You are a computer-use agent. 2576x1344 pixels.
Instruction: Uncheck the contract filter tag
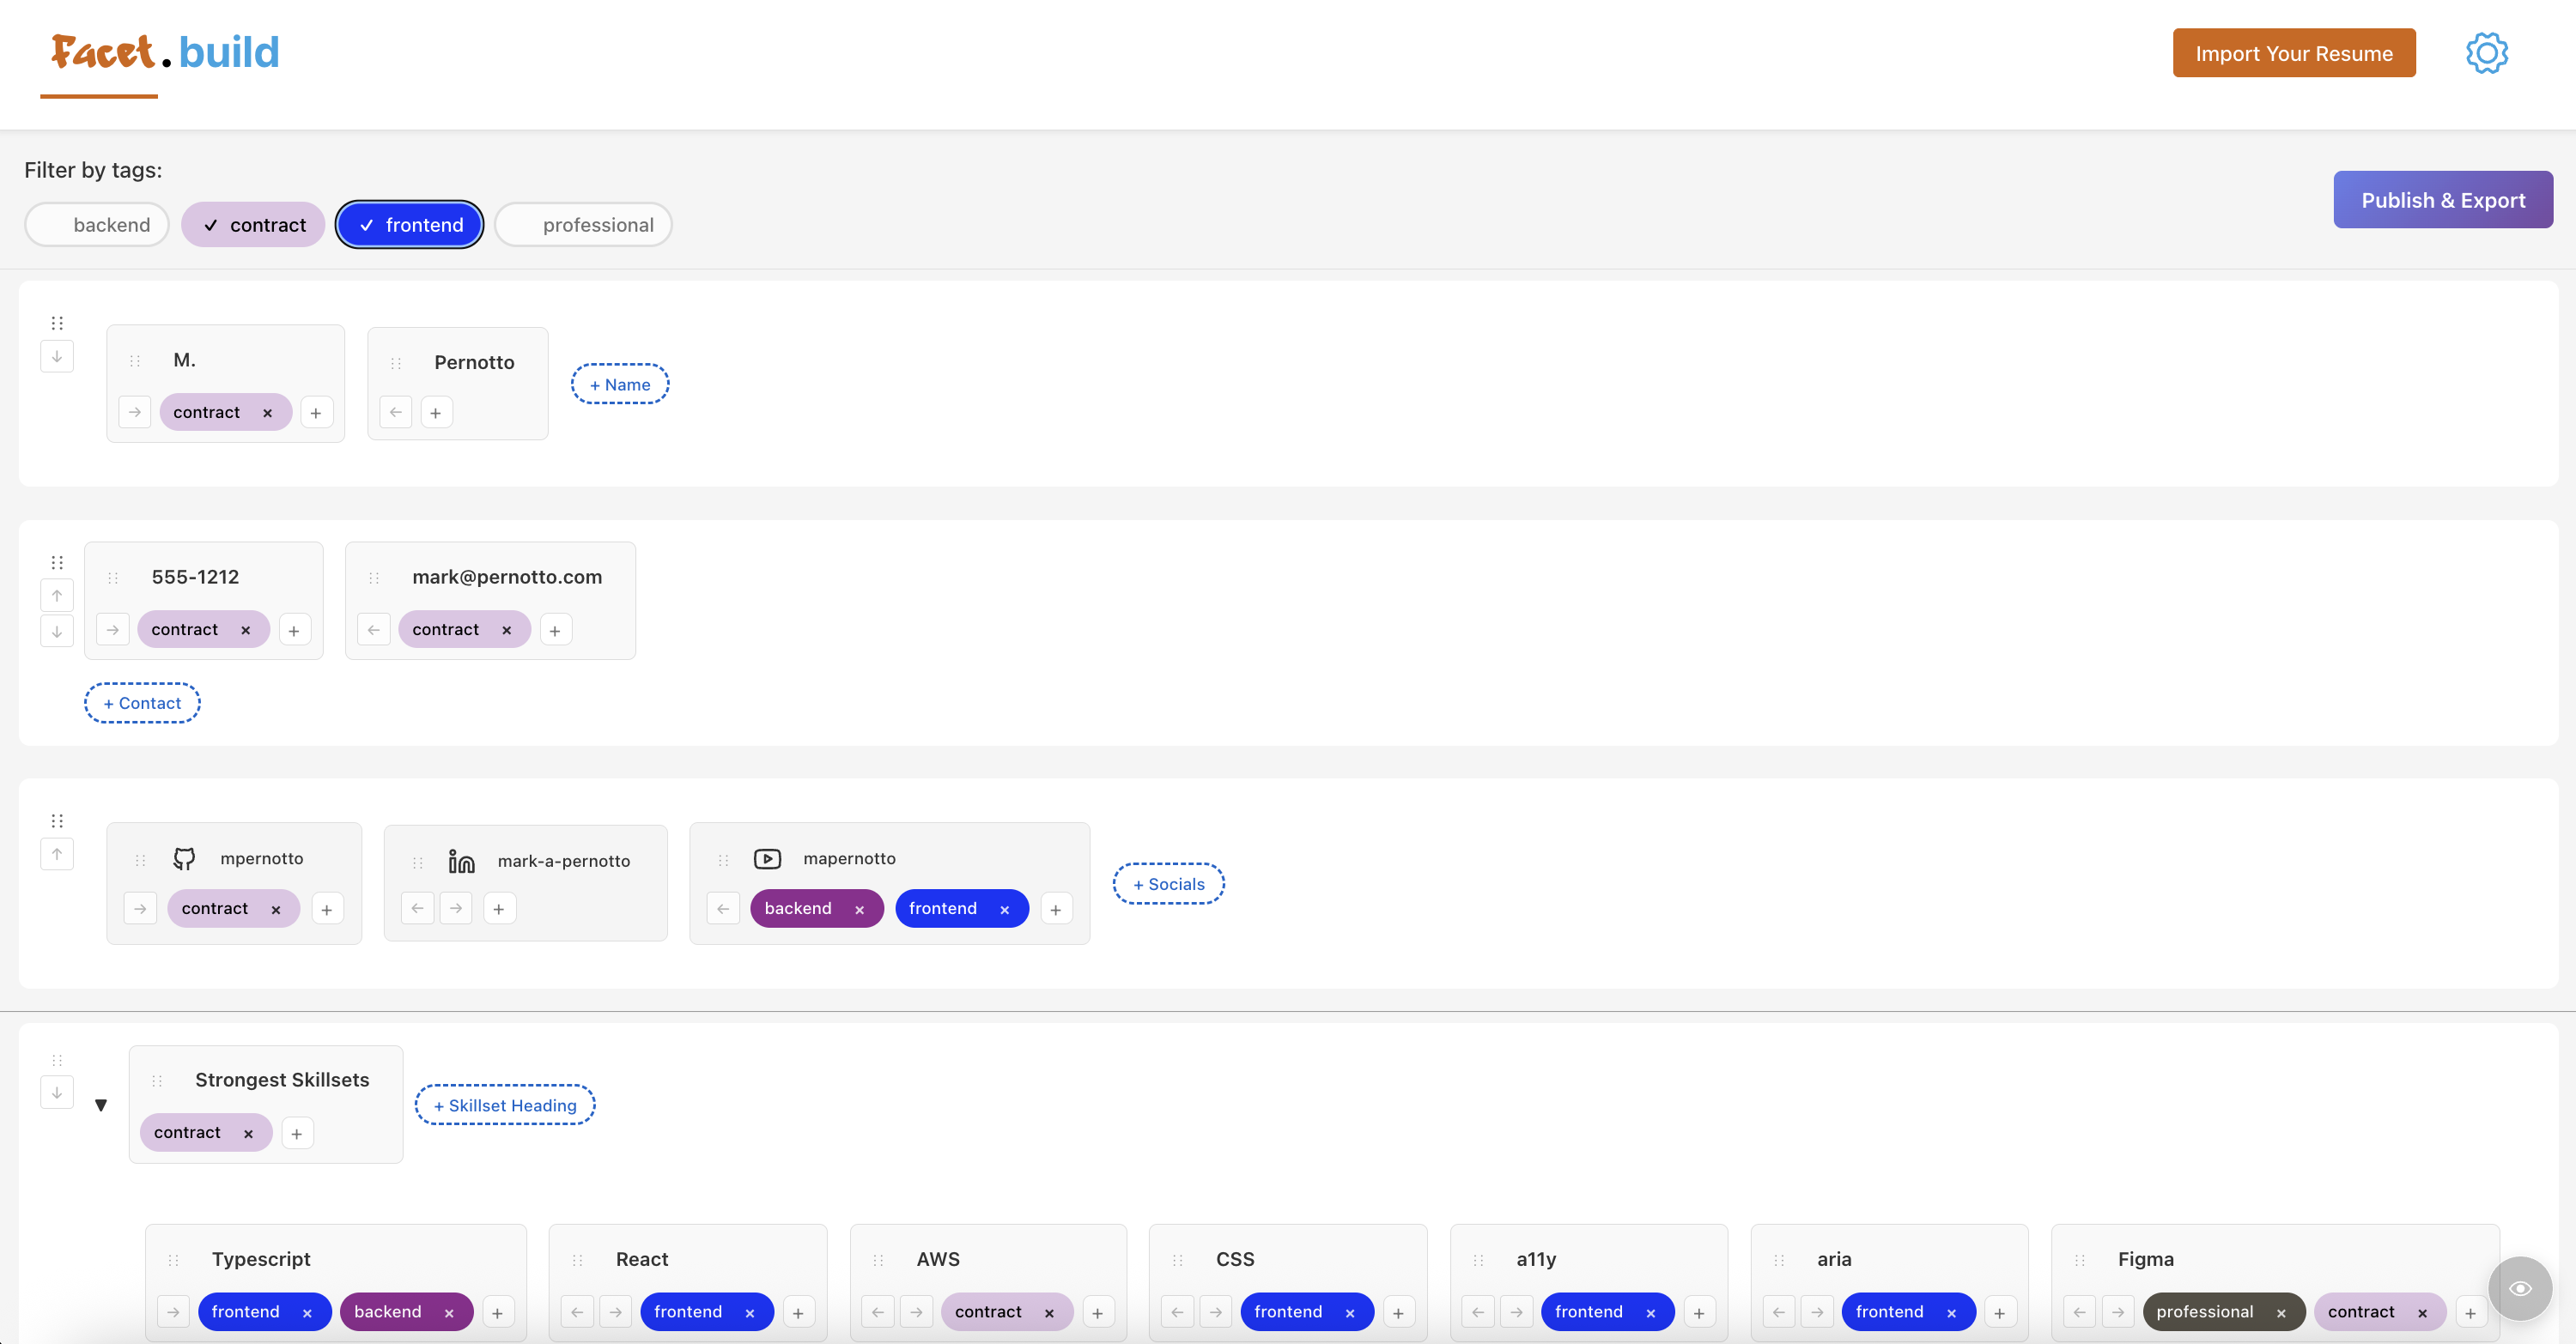[x=253, y=225]
